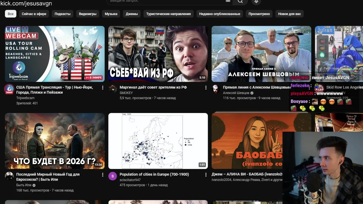This screenshot has width=363, height=204.
Task: Click 475 просмотров text
Action: (132, 185)
